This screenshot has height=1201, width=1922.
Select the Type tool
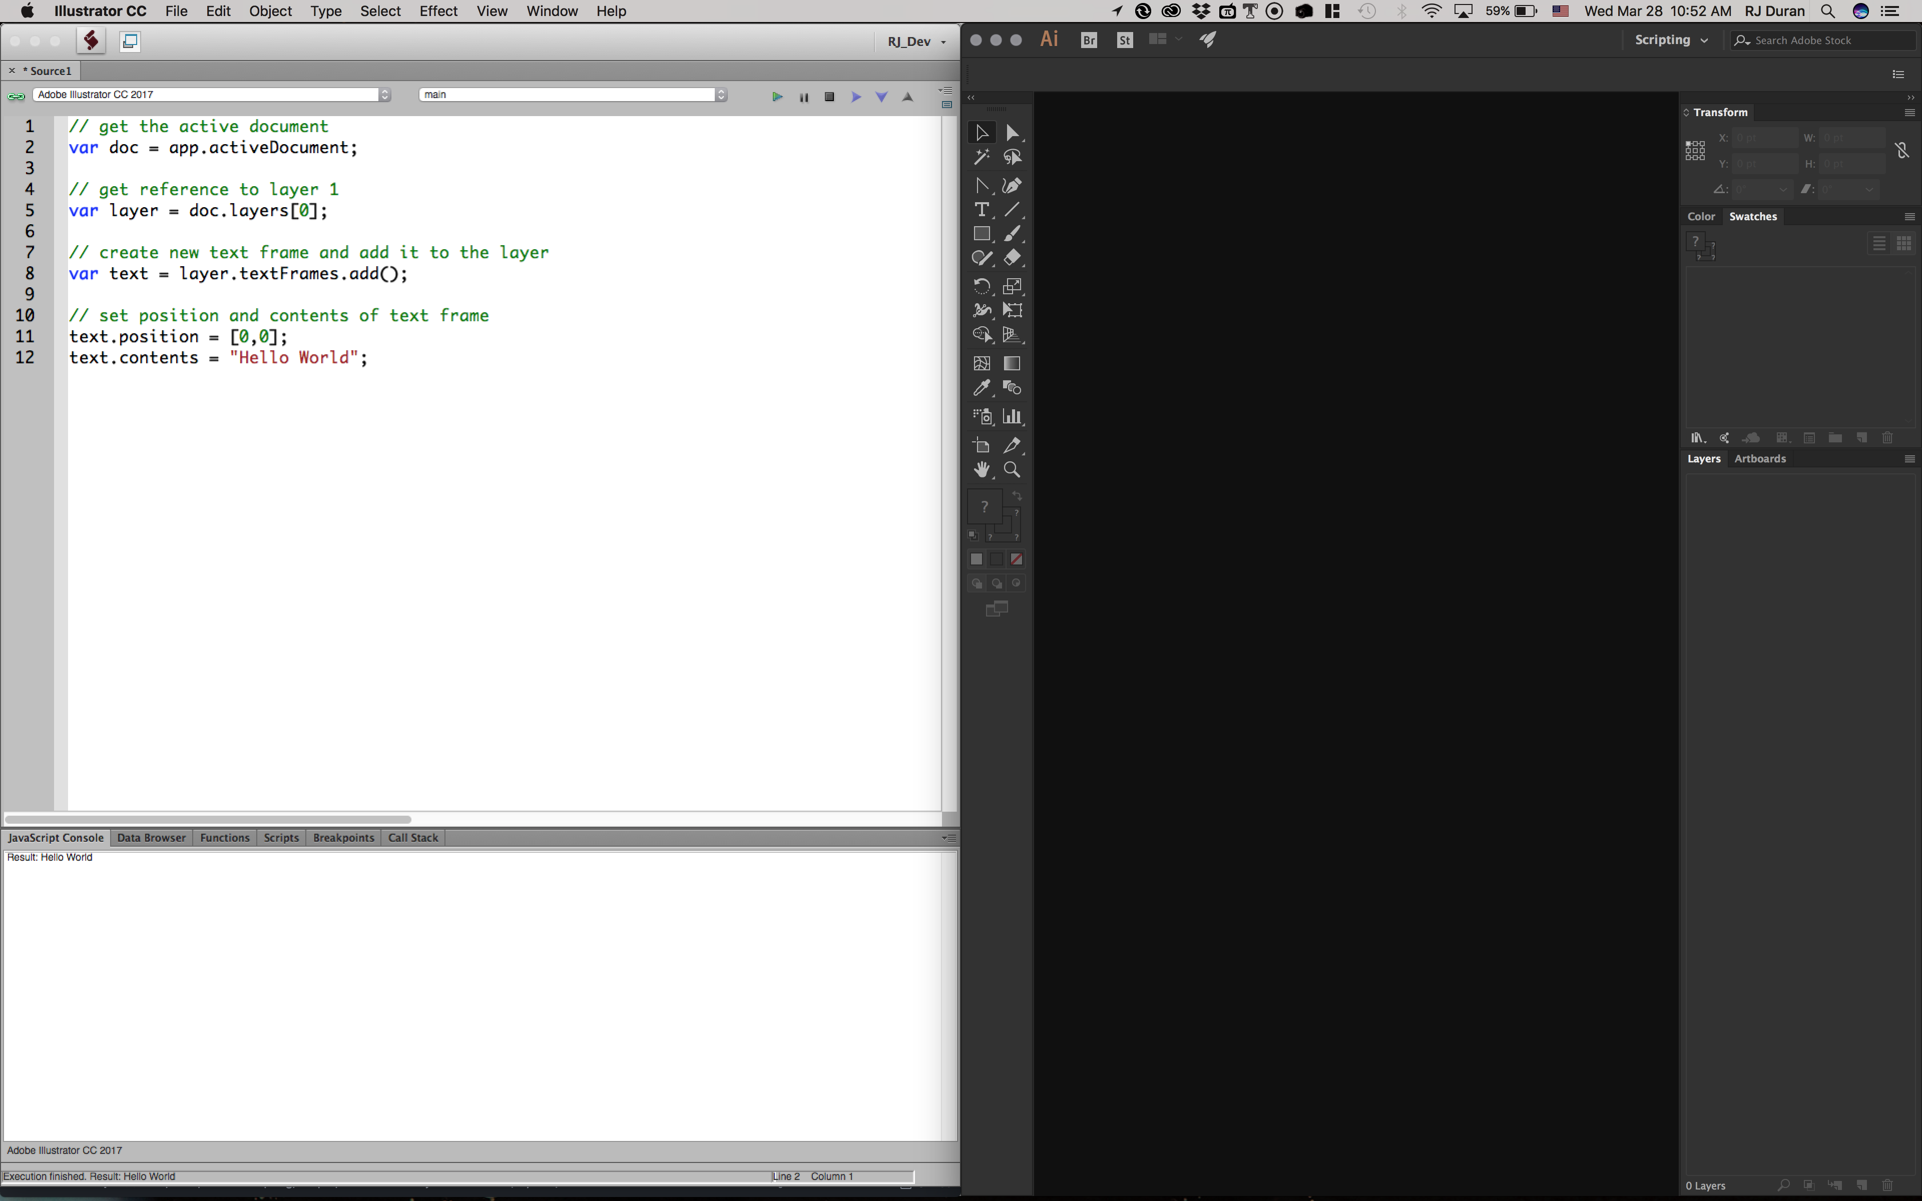pyautogui.click(x=983, y=209)
